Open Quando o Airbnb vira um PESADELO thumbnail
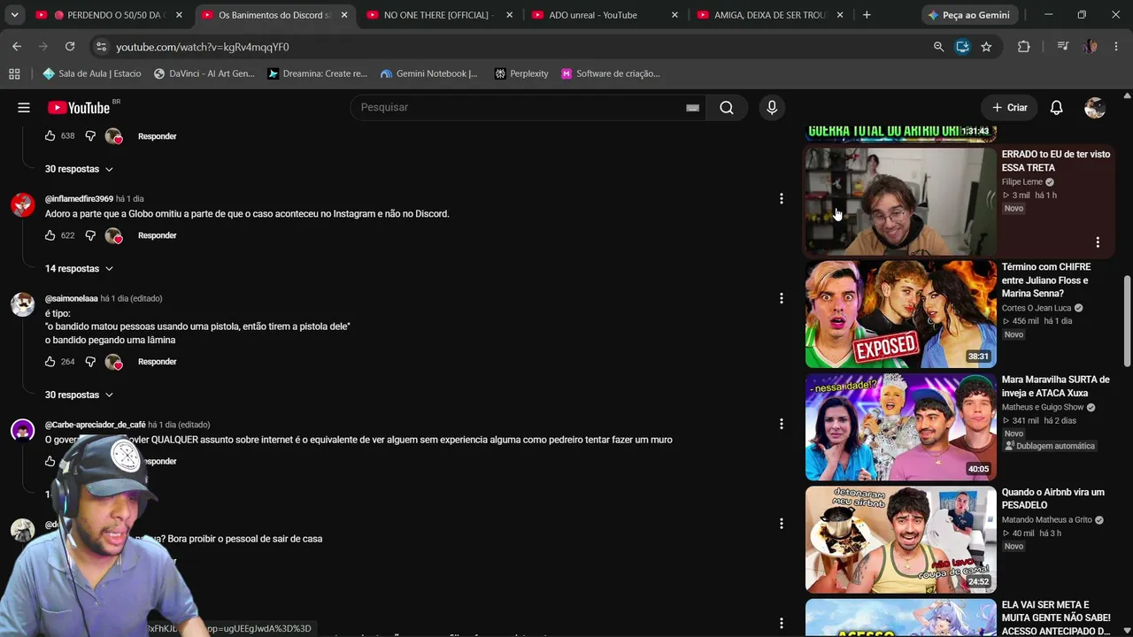 coord(900,540)
